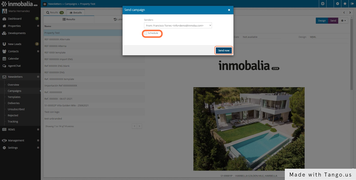356x180 pixels.
Task: Select REF XXXX template row
Action: 55,53
